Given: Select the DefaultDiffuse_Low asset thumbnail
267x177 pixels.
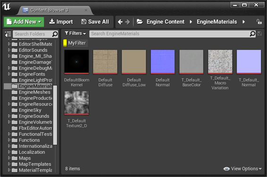Looking at the screenshot, I should [134, 62].
